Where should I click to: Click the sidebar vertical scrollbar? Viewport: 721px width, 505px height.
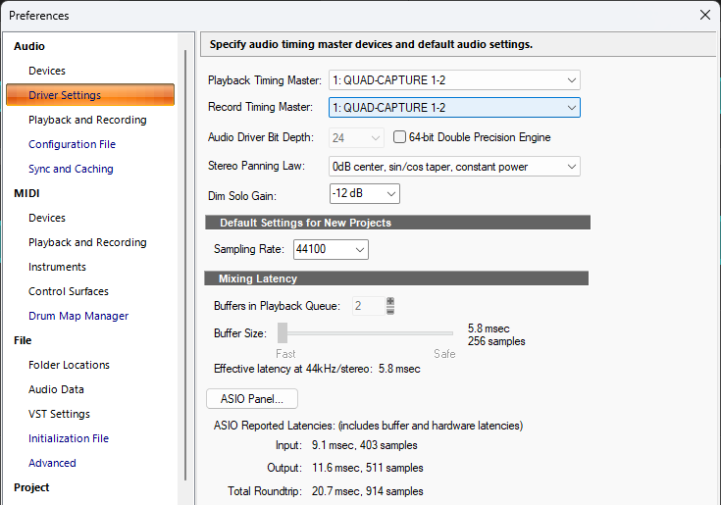(x=185, y=265)
